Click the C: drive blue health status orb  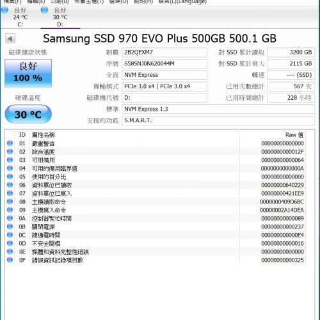(x=4, y=10)
